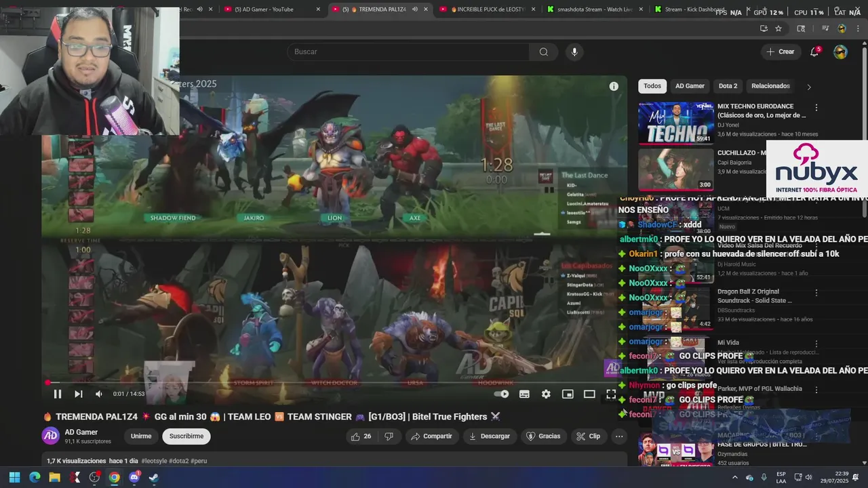Image resolution: width=868 pixels, height=488 pixels.
Task: Click the #dota2 hashtag link
Action: point(178,461)
